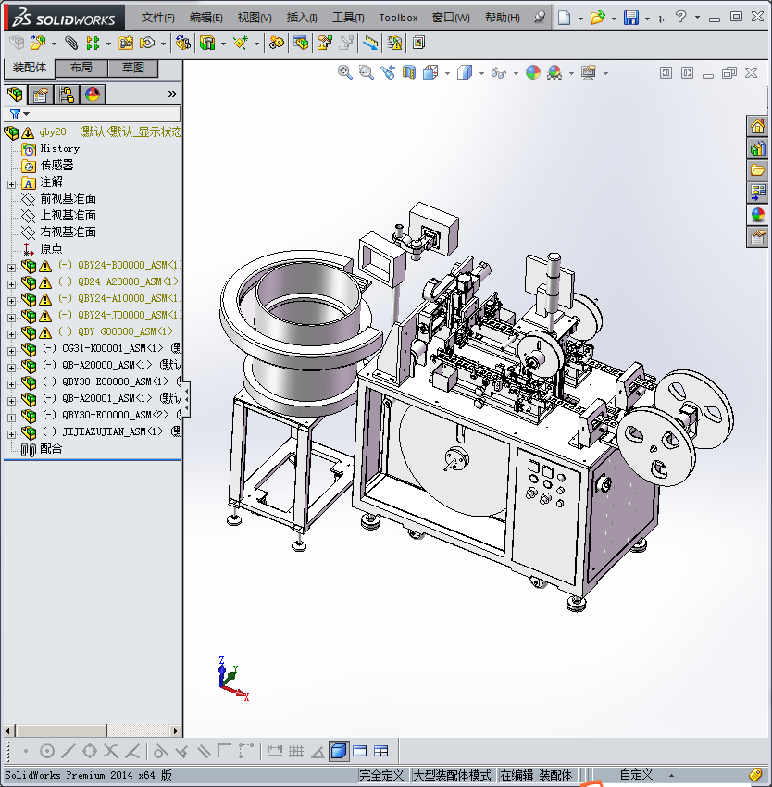Open the File Explorer folder icon in task pane

(x=757, y=170)
